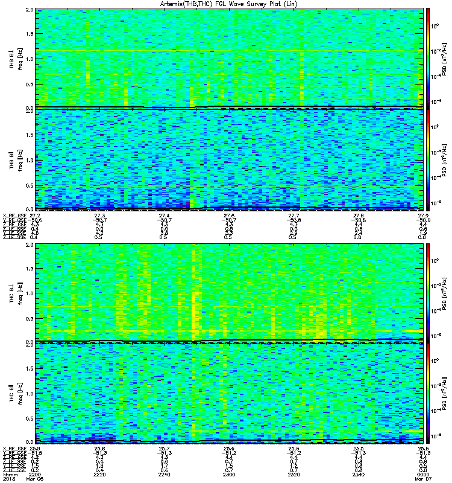
Task: Click the PSD color bar beside THB B-parallel panel
Action: pos(428,160)
